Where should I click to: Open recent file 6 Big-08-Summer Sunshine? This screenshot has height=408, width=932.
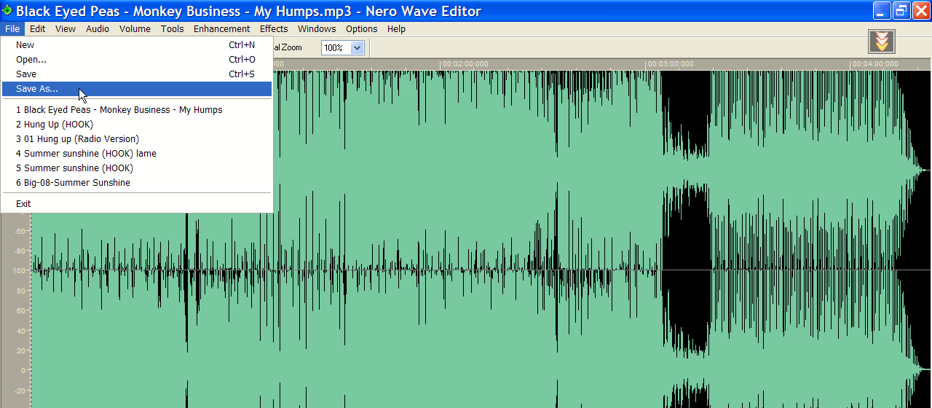(x=136, y=183)
